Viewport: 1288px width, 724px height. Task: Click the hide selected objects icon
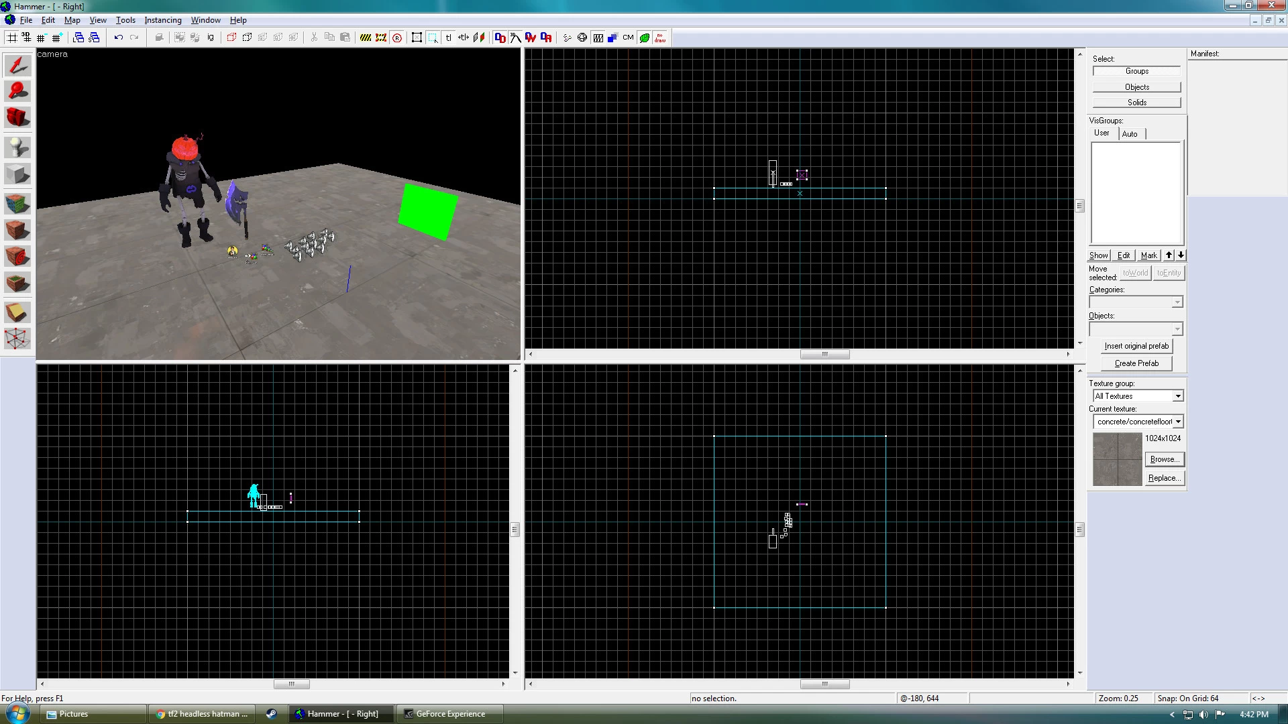pos(231,38)
